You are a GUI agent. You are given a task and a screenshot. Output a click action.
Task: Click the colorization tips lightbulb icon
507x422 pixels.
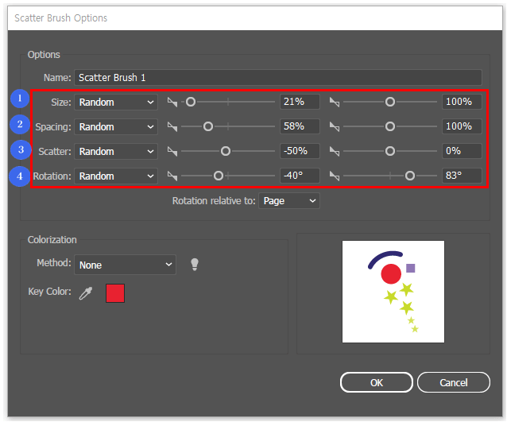195,264
